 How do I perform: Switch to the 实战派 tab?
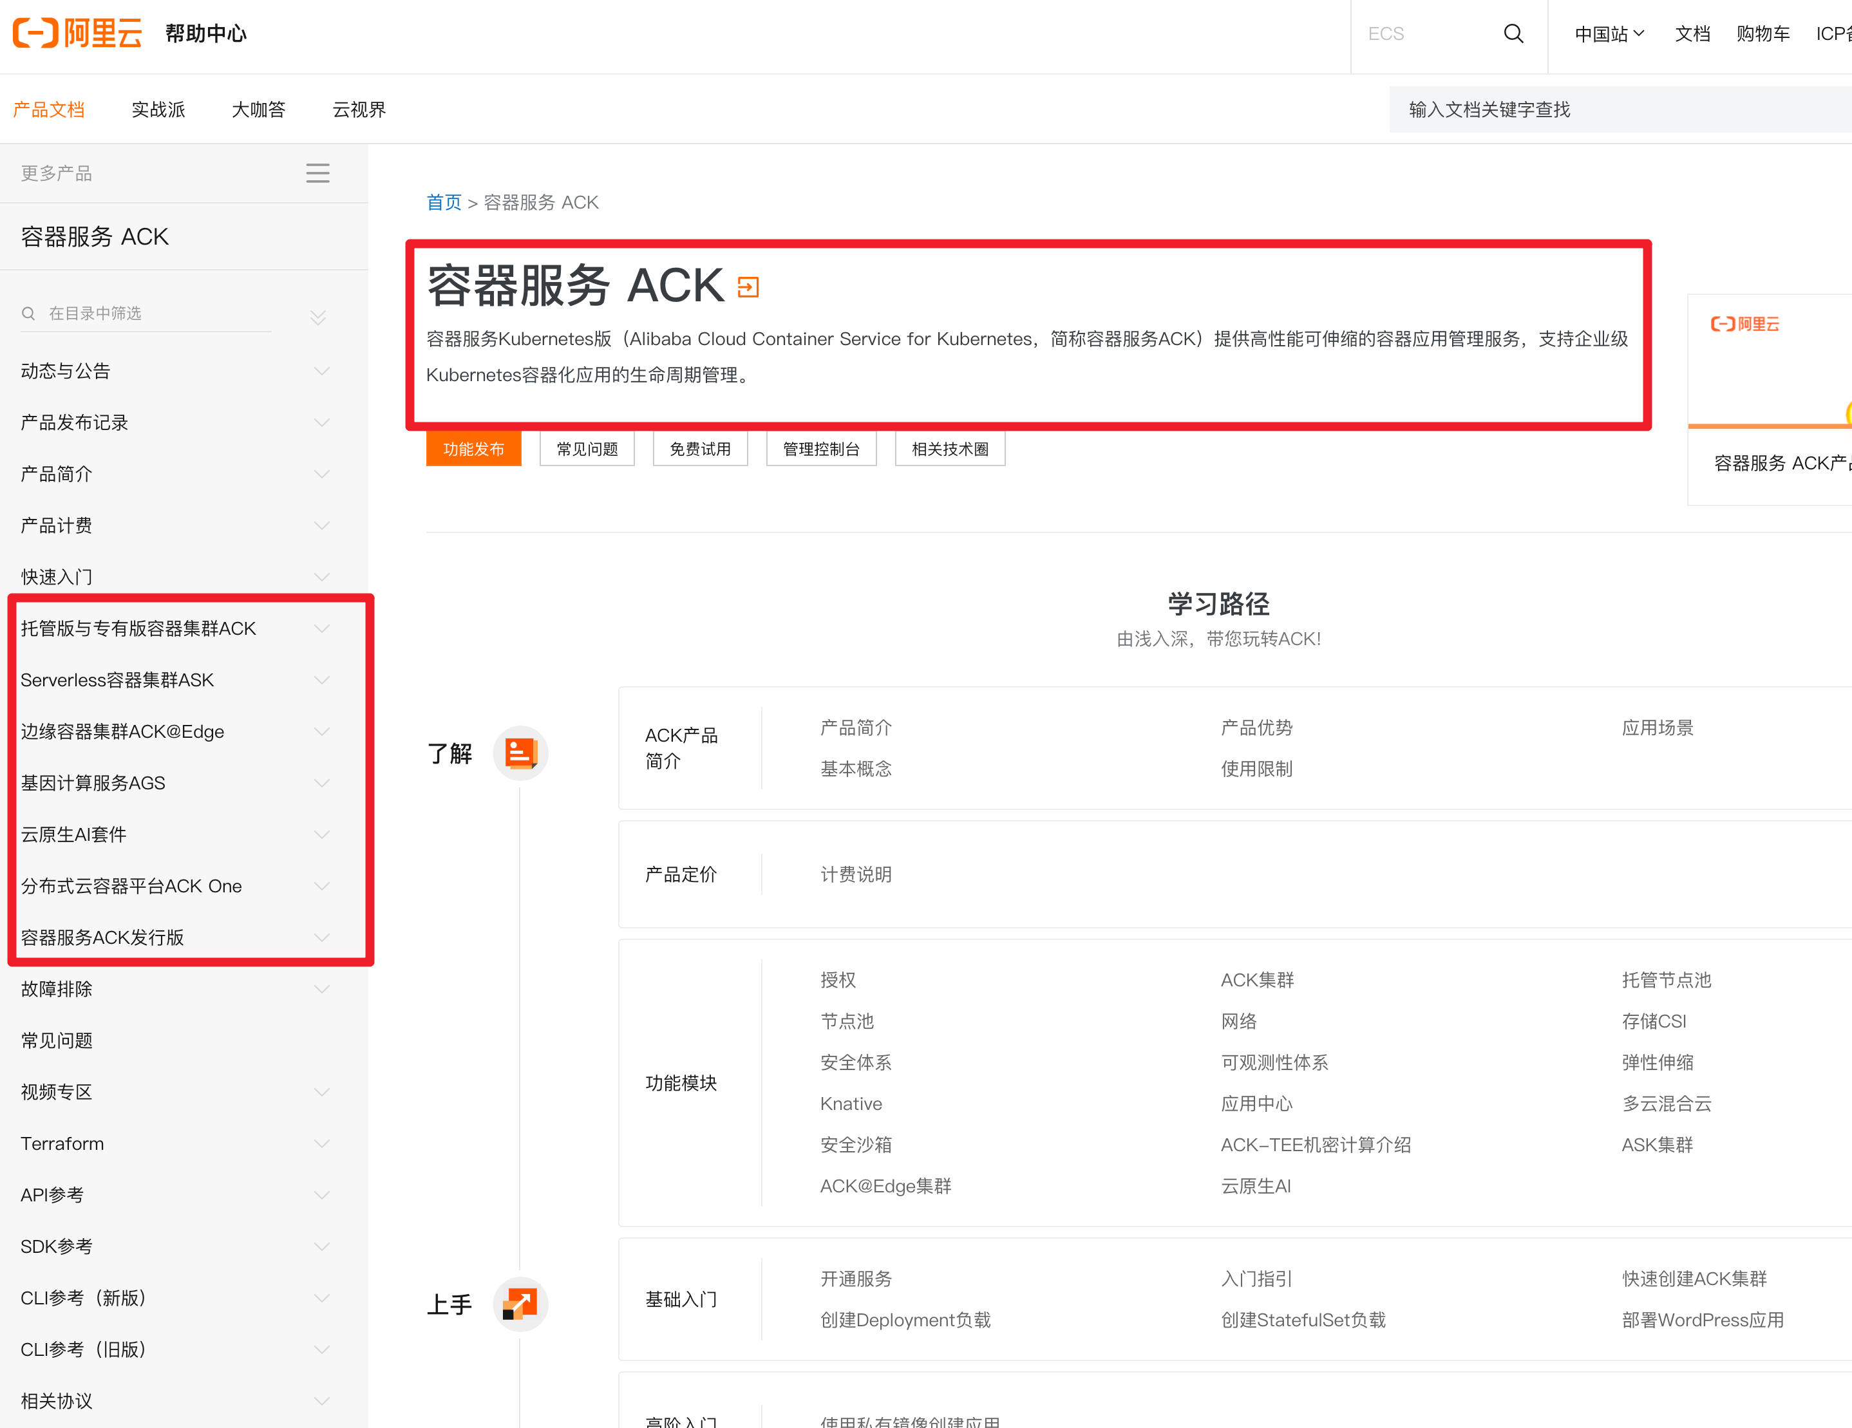click(158, 109)
